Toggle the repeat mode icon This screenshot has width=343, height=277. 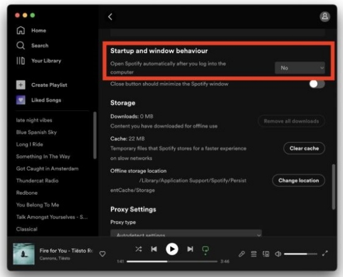tap(205, 250)
